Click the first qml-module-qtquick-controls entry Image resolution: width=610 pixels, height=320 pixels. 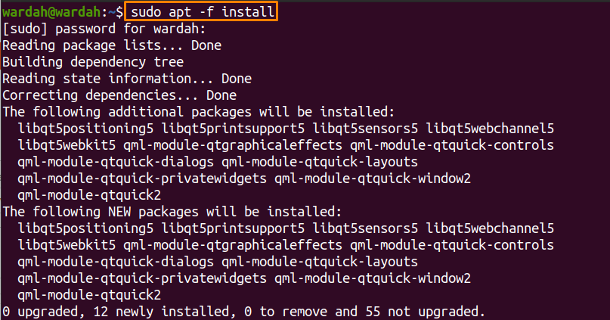452,145
